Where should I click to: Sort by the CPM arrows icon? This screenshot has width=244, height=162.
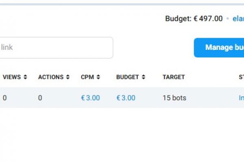coord(98,77)
